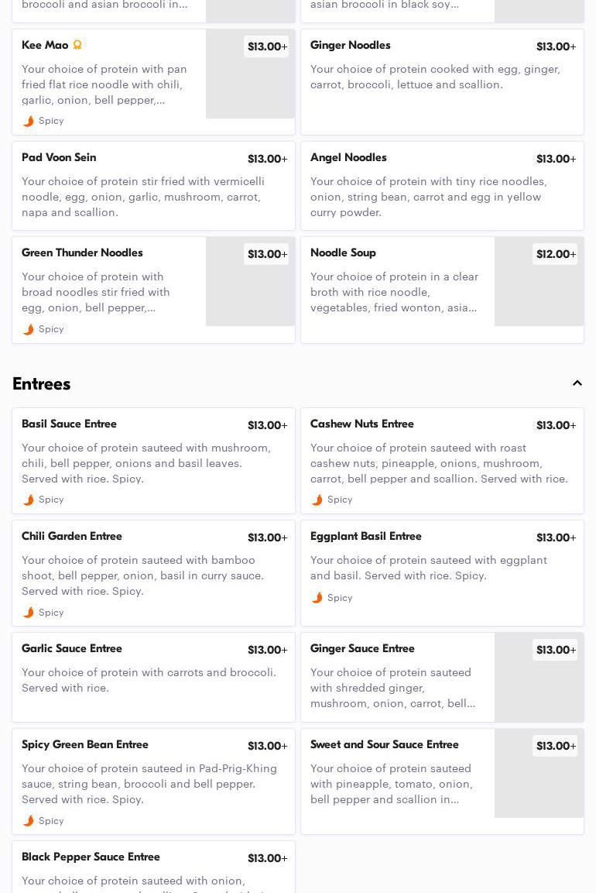Click spicy icon on Spicy Green Bean Entree
Screen dimensions: 596x893
28,821
